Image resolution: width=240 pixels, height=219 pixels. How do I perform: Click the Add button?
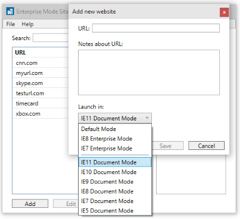[x=30, y=204]
